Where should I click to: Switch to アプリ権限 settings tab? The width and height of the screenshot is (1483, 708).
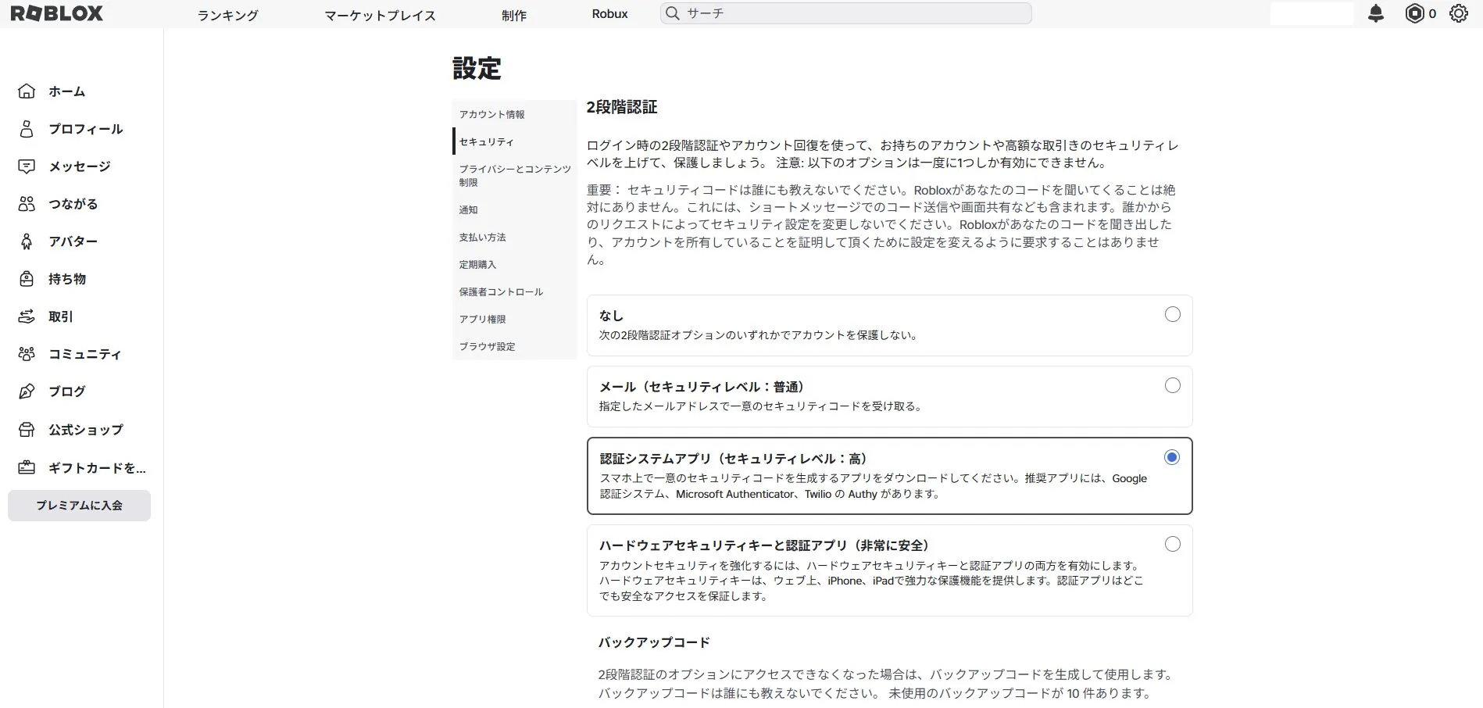point(515,319)
